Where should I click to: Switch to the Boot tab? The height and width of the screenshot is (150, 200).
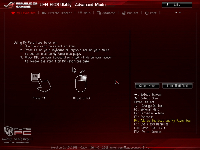[151, 13]
